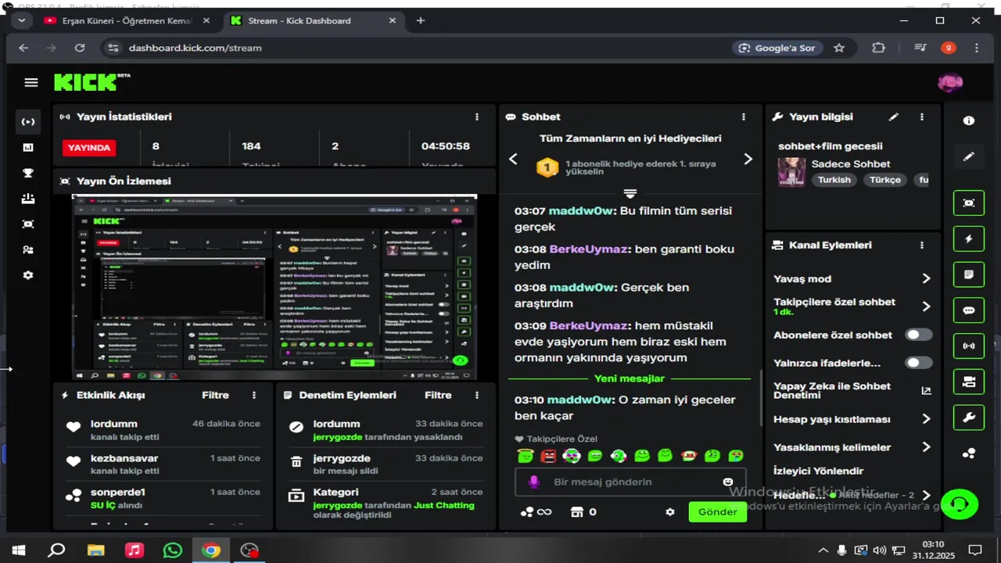Open a new browser tab

click(420, 20)
